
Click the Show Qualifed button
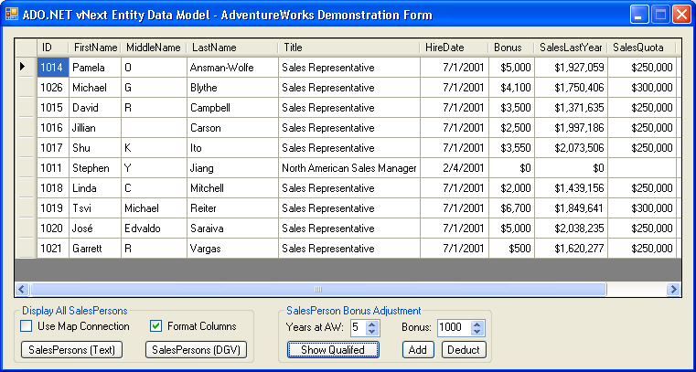[x=333, y=350]
